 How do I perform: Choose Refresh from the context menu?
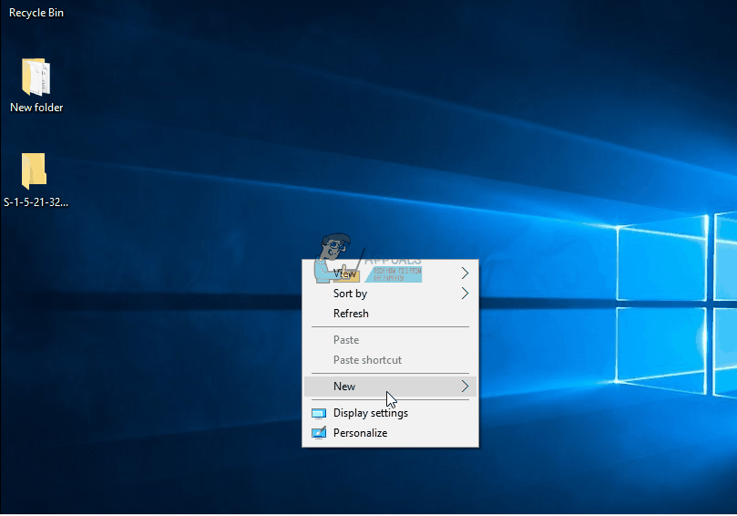pyautogui.click(x=390, y=314)
